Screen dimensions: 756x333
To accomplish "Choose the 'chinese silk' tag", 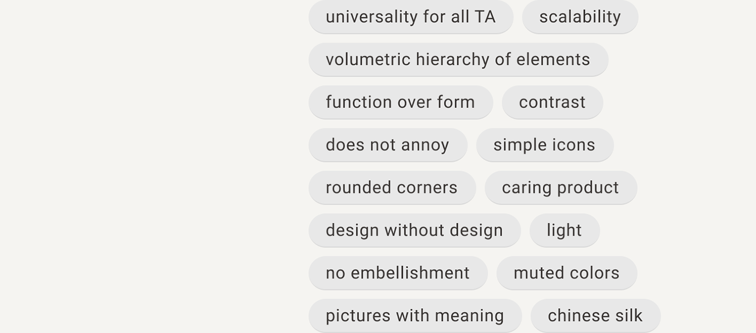I will coord(595,315).
